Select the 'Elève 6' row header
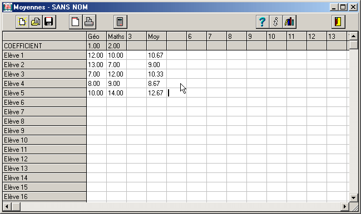 pos(44,103)
